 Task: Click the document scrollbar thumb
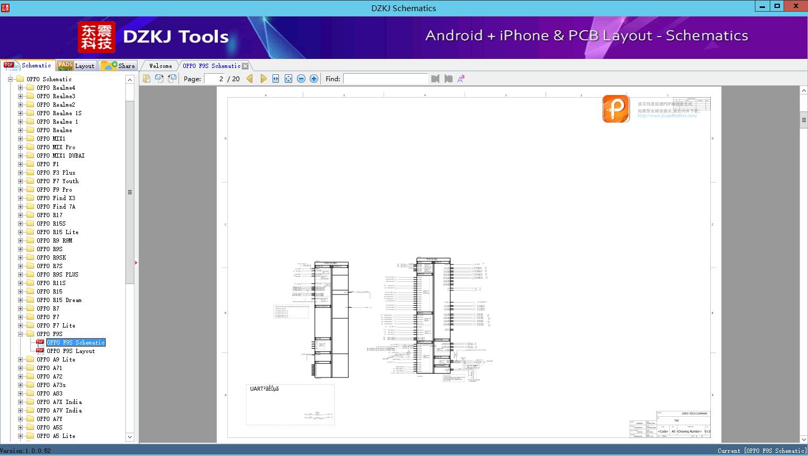click(804, 120)
